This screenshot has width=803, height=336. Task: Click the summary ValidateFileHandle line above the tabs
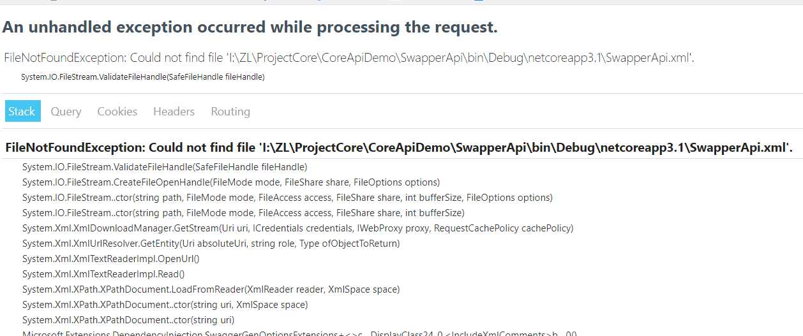click(143, 77)
